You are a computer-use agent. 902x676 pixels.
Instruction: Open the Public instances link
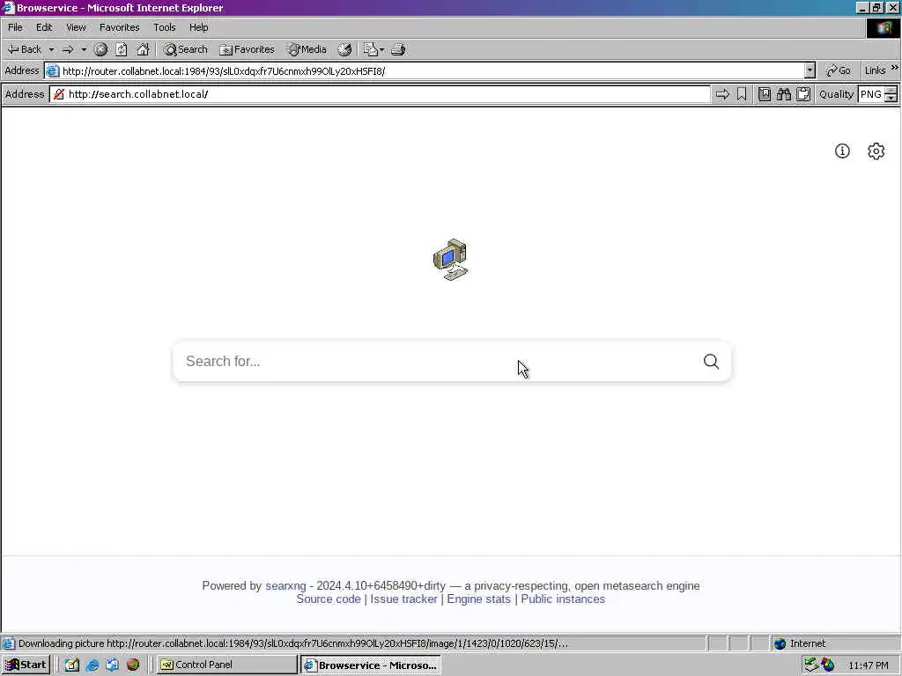[x=563, y=599]
